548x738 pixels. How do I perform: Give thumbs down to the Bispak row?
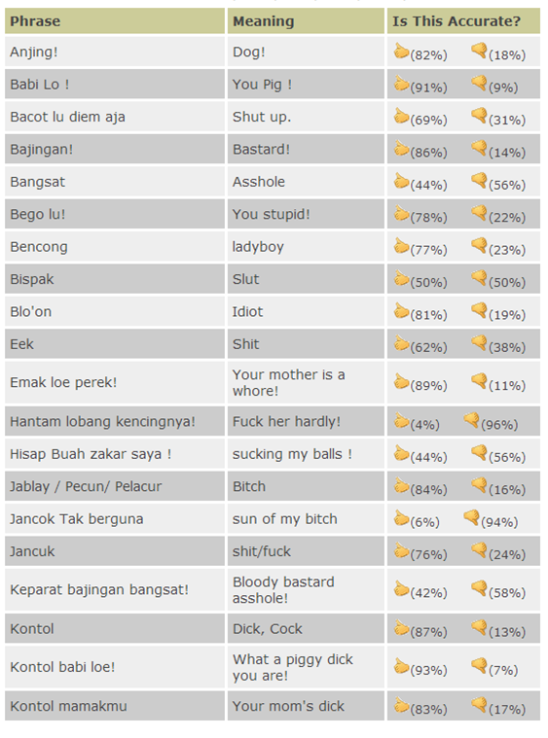[x=479, y=278]
